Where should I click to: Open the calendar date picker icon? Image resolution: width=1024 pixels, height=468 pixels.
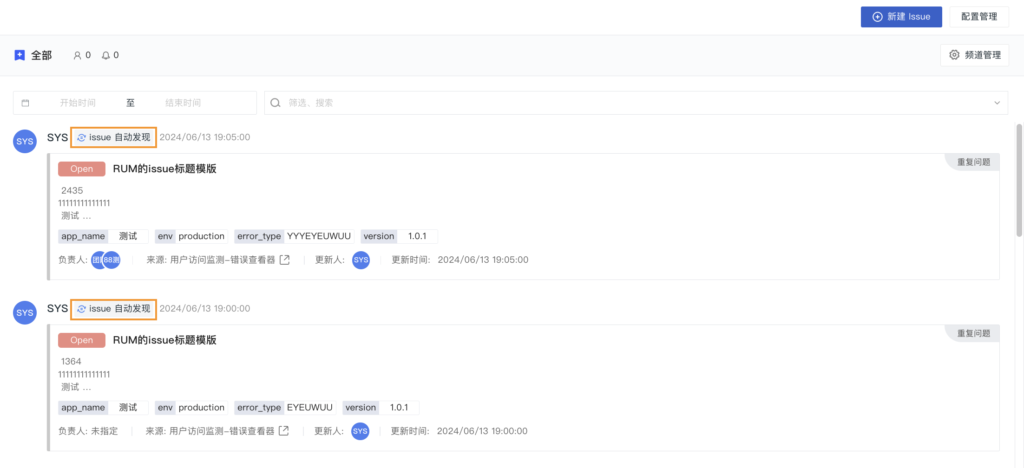click(x=26, y=103)
